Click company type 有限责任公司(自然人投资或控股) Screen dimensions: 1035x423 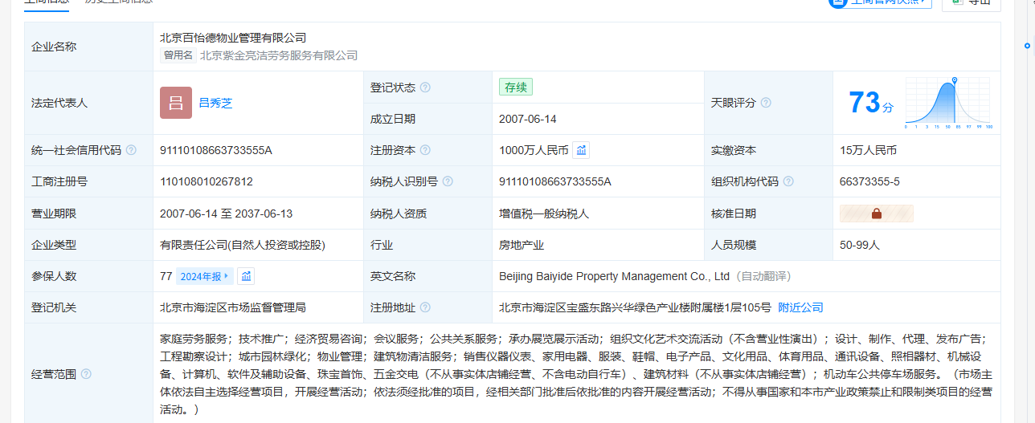coord(243,245)
